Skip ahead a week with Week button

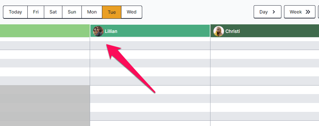tap(300, 12)
